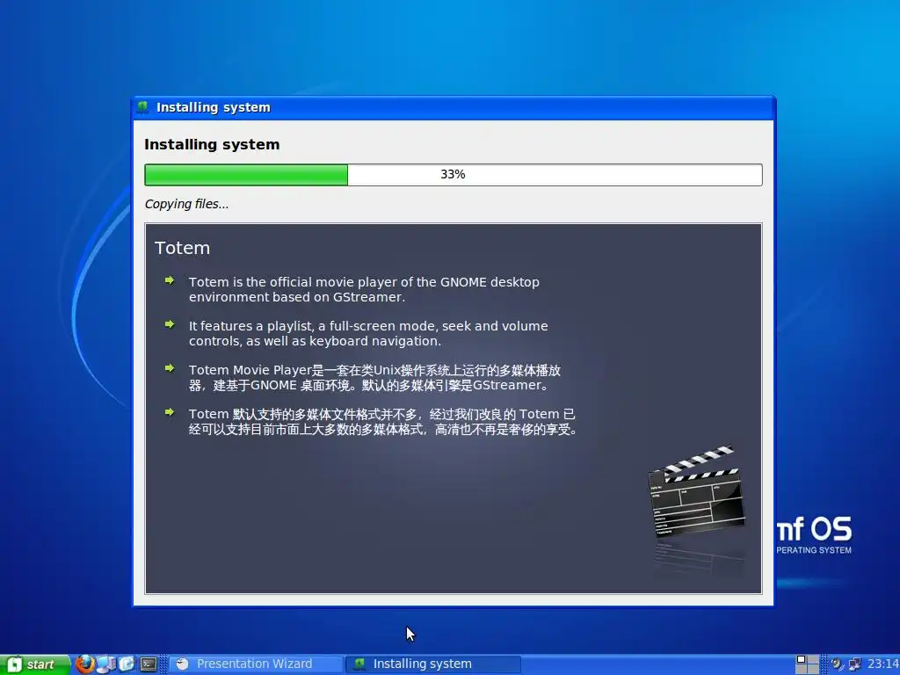Click the Installing system window title bar

click(454, 107)
